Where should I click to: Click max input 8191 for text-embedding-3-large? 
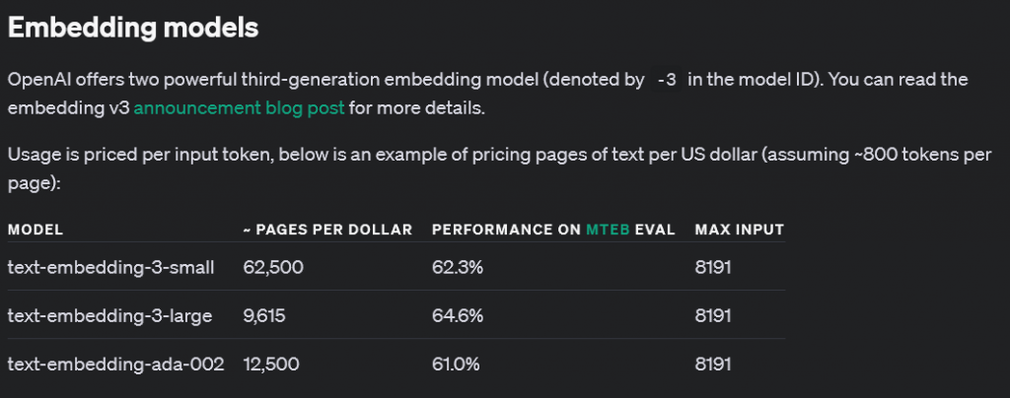713,315
